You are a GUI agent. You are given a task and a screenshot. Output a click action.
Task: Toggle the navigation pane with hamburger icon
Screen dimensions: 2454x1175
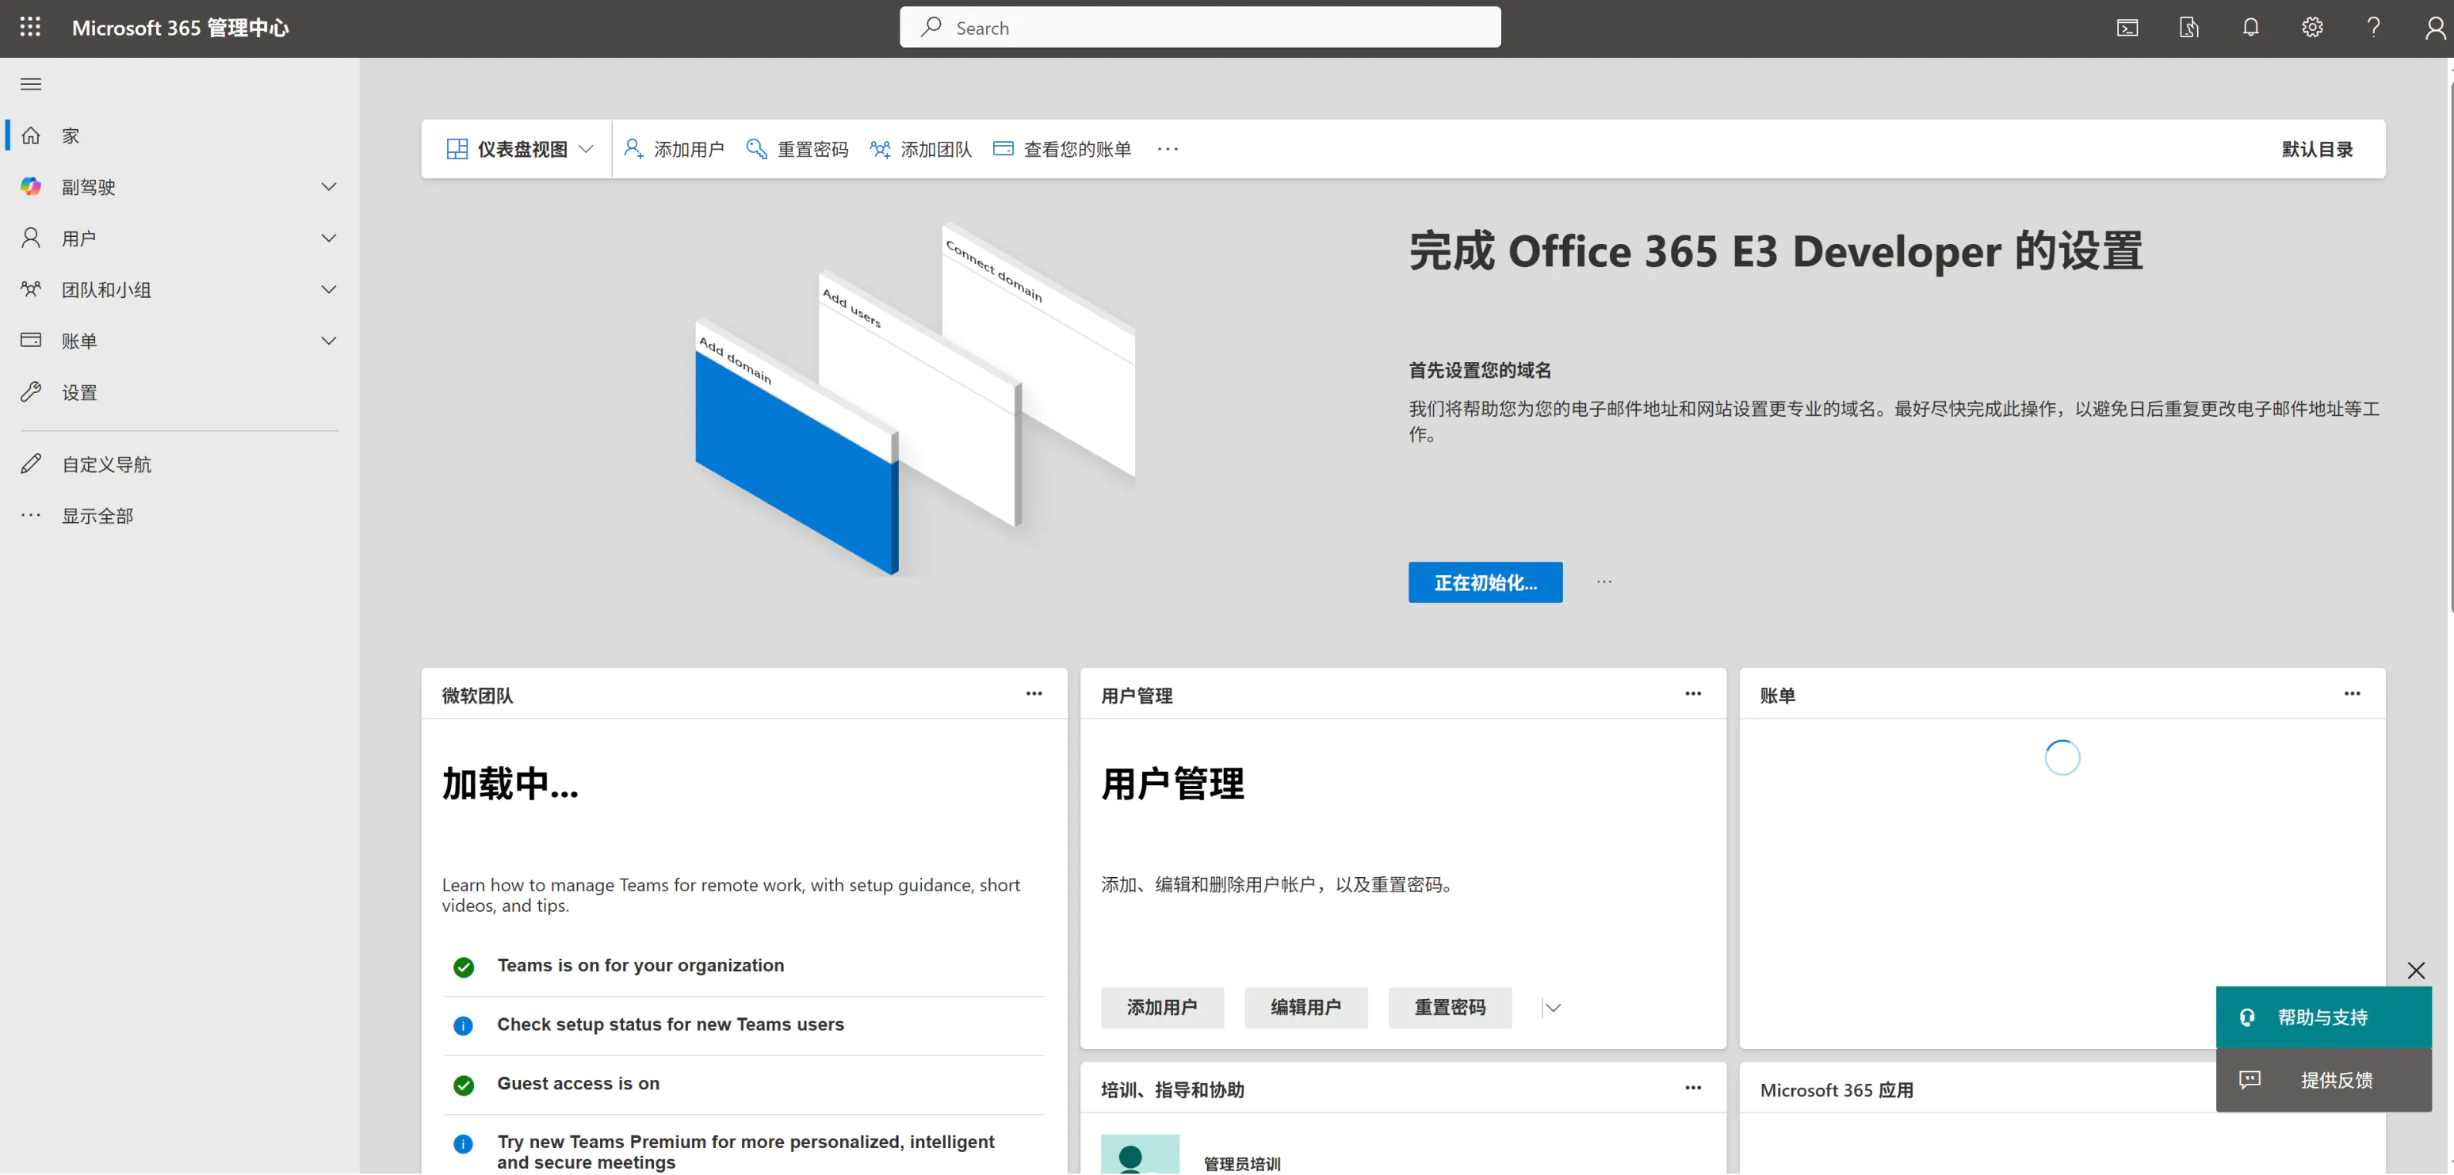point(29,84)
